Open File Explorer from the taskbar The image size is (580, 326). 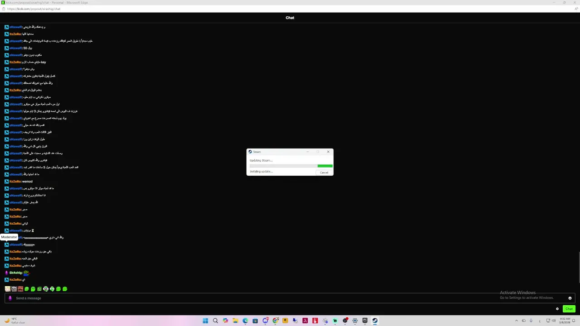(235, 321)
